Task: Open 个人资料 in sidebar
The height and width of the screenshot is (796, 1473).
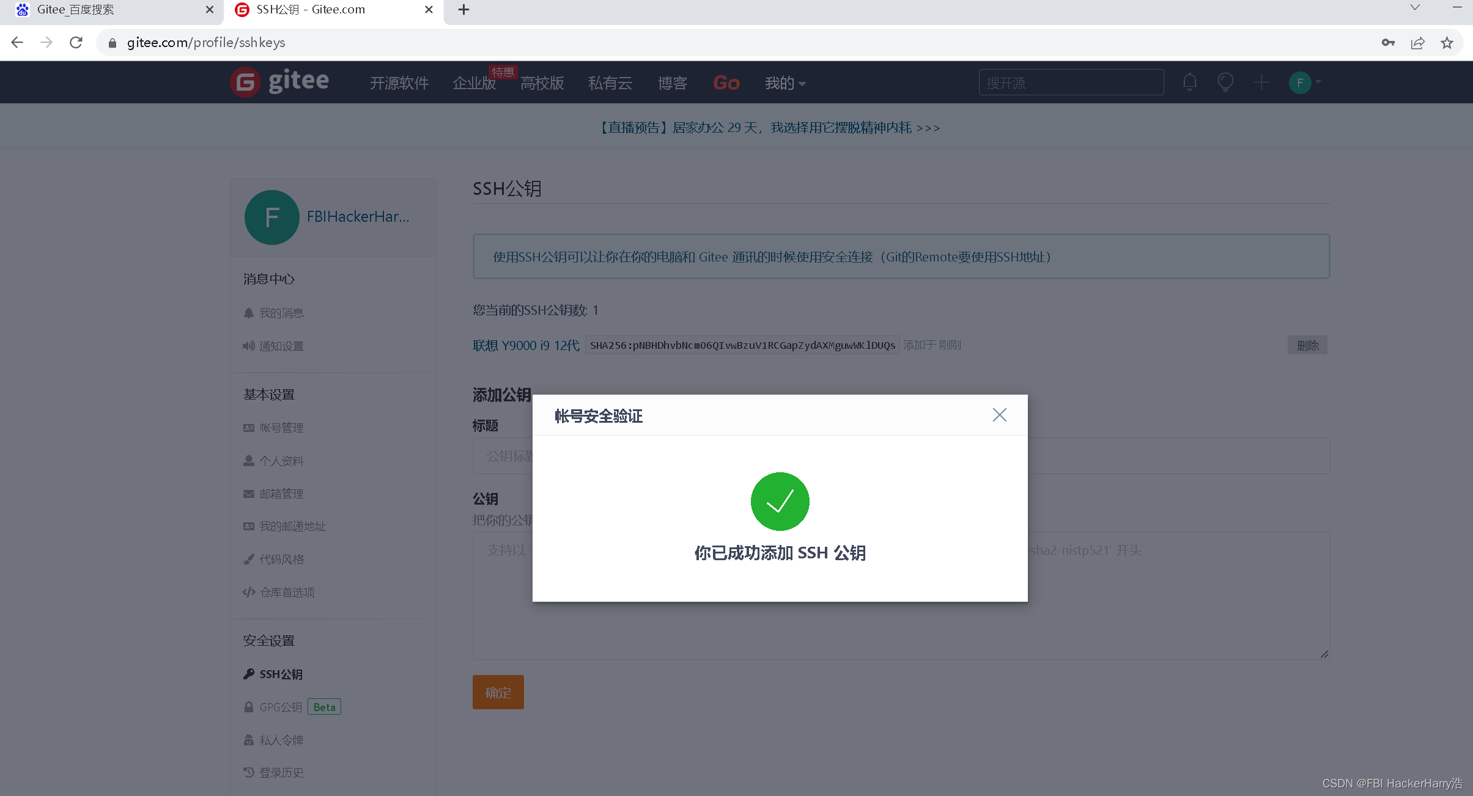Action: pyautogui.click(x=274, y=461)
